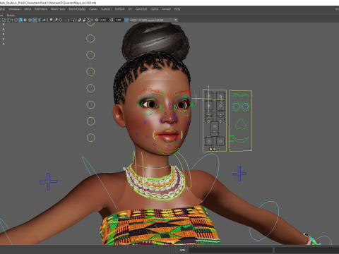Click the exposure value field 0.00
The width and height of the screenshot is (339, 254).
pos(104,20)
